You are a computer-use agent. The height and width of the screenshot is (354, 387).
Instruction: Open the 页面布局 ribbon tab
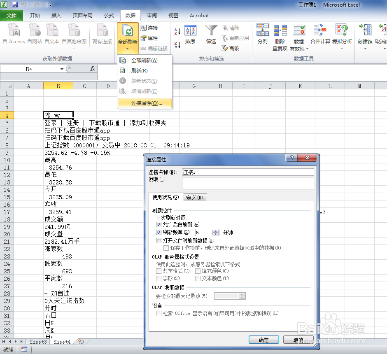click(83, 16)
